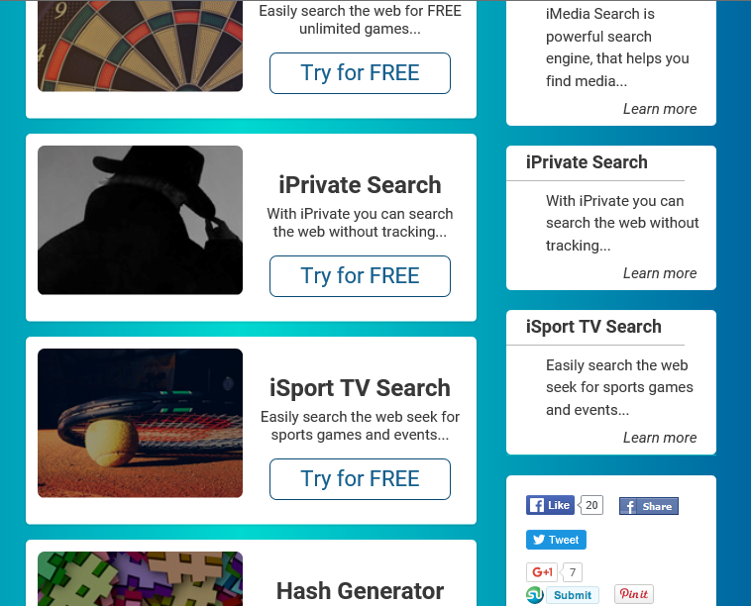The image size is (751, 606).
Task: Click the StumbleUpon Submit button
Action: [x=573, y=595]
